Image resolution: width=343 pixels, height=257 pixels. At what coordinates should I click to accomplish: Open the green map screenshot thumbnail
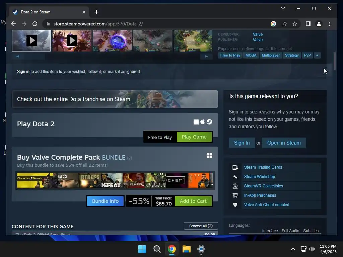click(x=193, y=40)
